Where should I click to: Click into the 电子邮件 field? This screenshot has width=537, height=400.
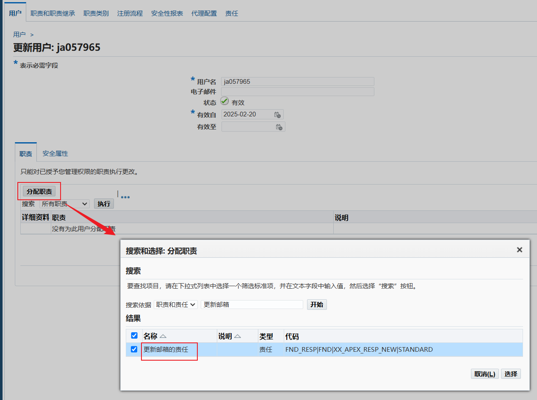298,92
